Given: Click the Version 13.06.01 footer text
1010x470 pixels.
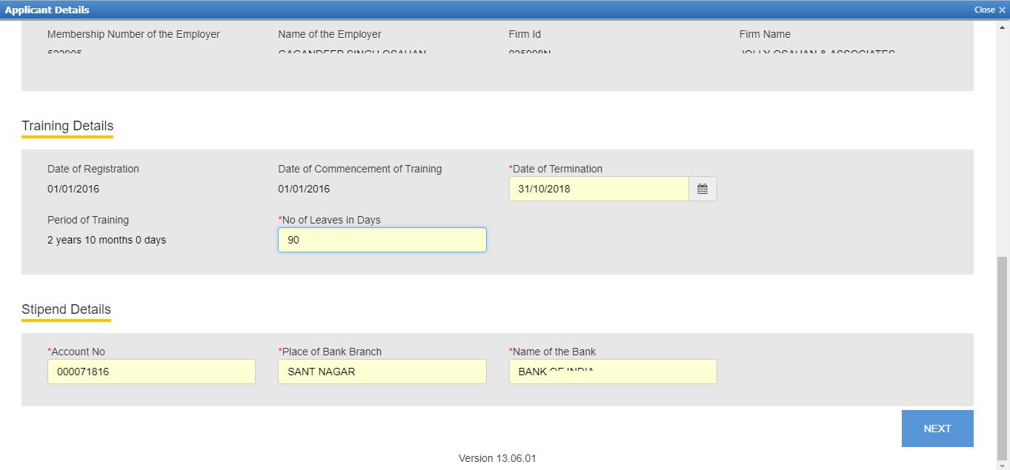Looking at the screenshot, I should (x=497, y=458).
